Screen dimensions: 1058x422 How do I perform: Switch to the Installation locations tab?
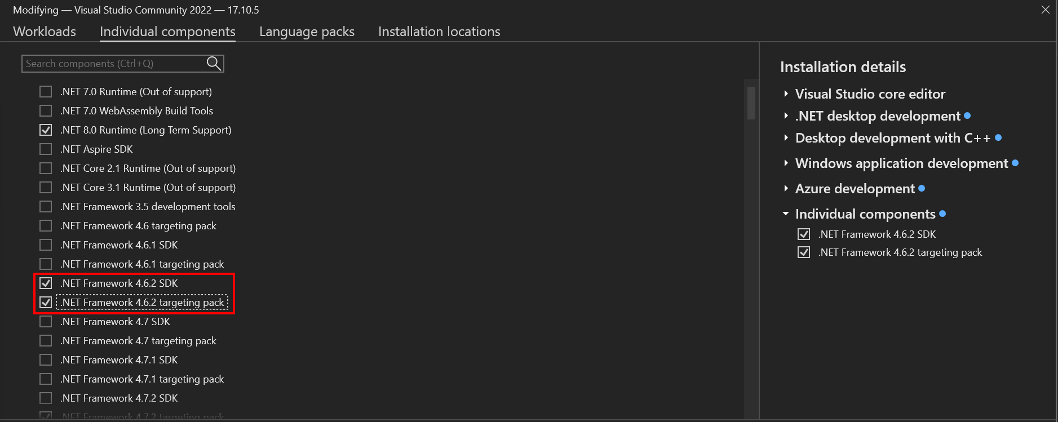tap(439, 32)
